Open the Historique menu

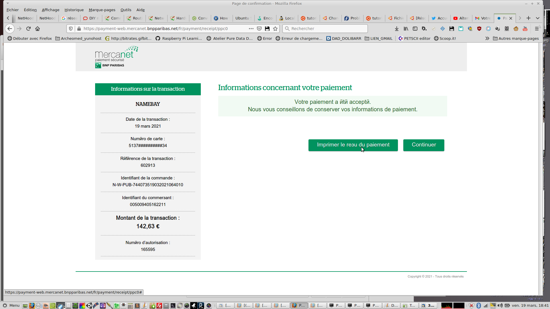pyautogui.click(x=74, y=10)
